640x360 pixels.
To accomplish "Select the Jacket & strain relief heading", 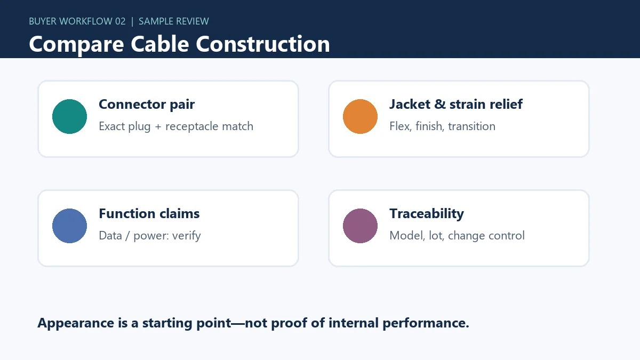I will (x=456, y=105).
